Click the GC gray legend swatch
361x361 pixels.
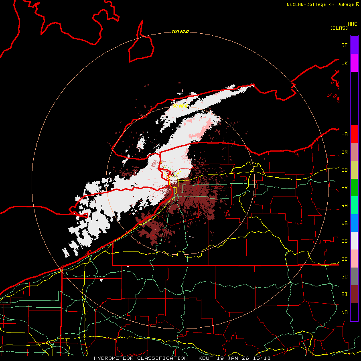coord(354,276)
